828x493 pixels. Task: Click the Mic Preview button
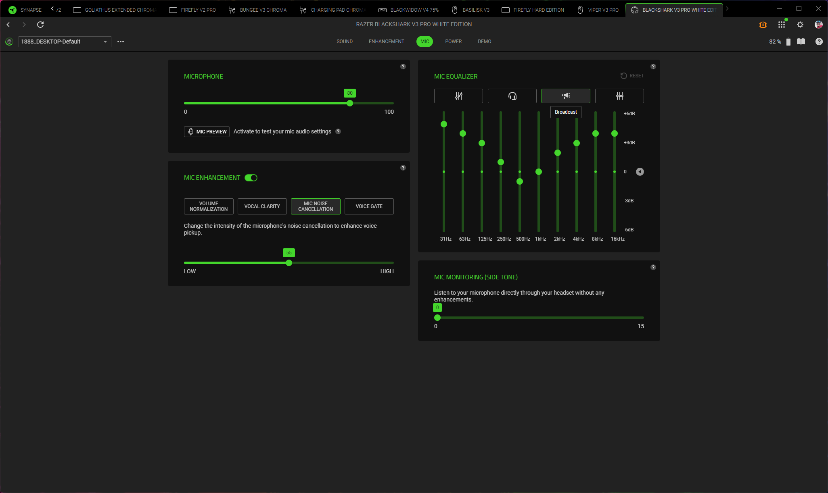coord(207,132)
